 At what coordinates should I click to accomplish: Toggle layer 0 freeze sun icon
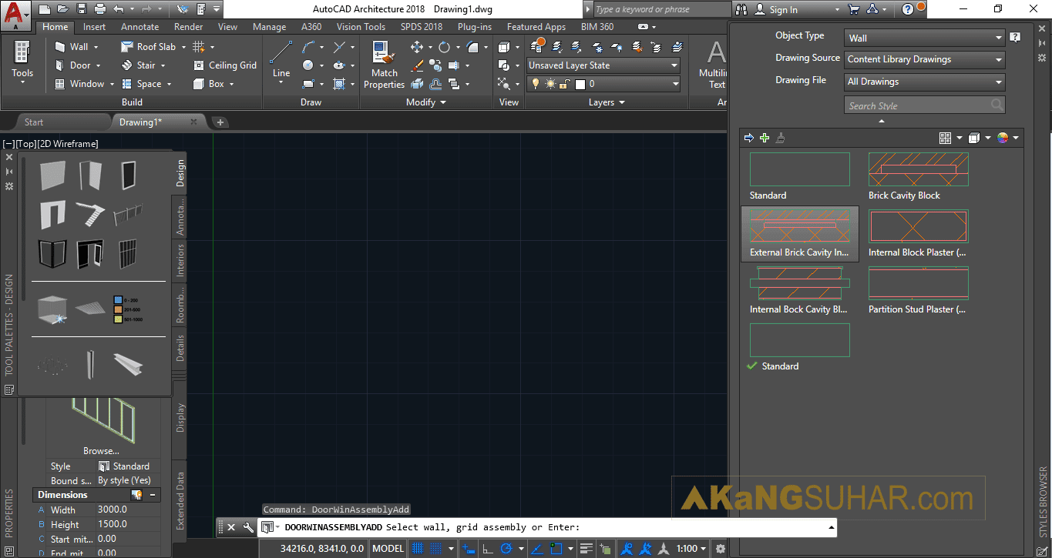[550, 84]
